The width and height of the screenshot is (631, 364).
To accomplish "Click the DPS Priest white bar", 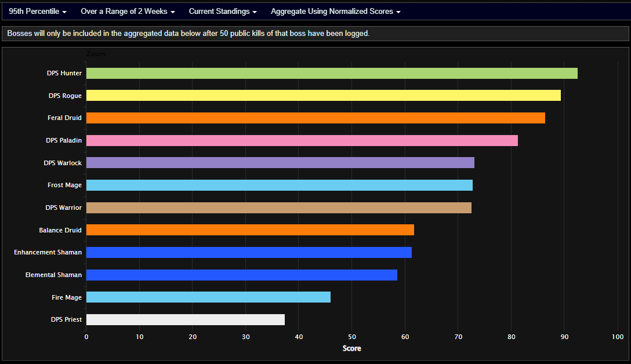I will pyautogui.click(x=186, y=319).
